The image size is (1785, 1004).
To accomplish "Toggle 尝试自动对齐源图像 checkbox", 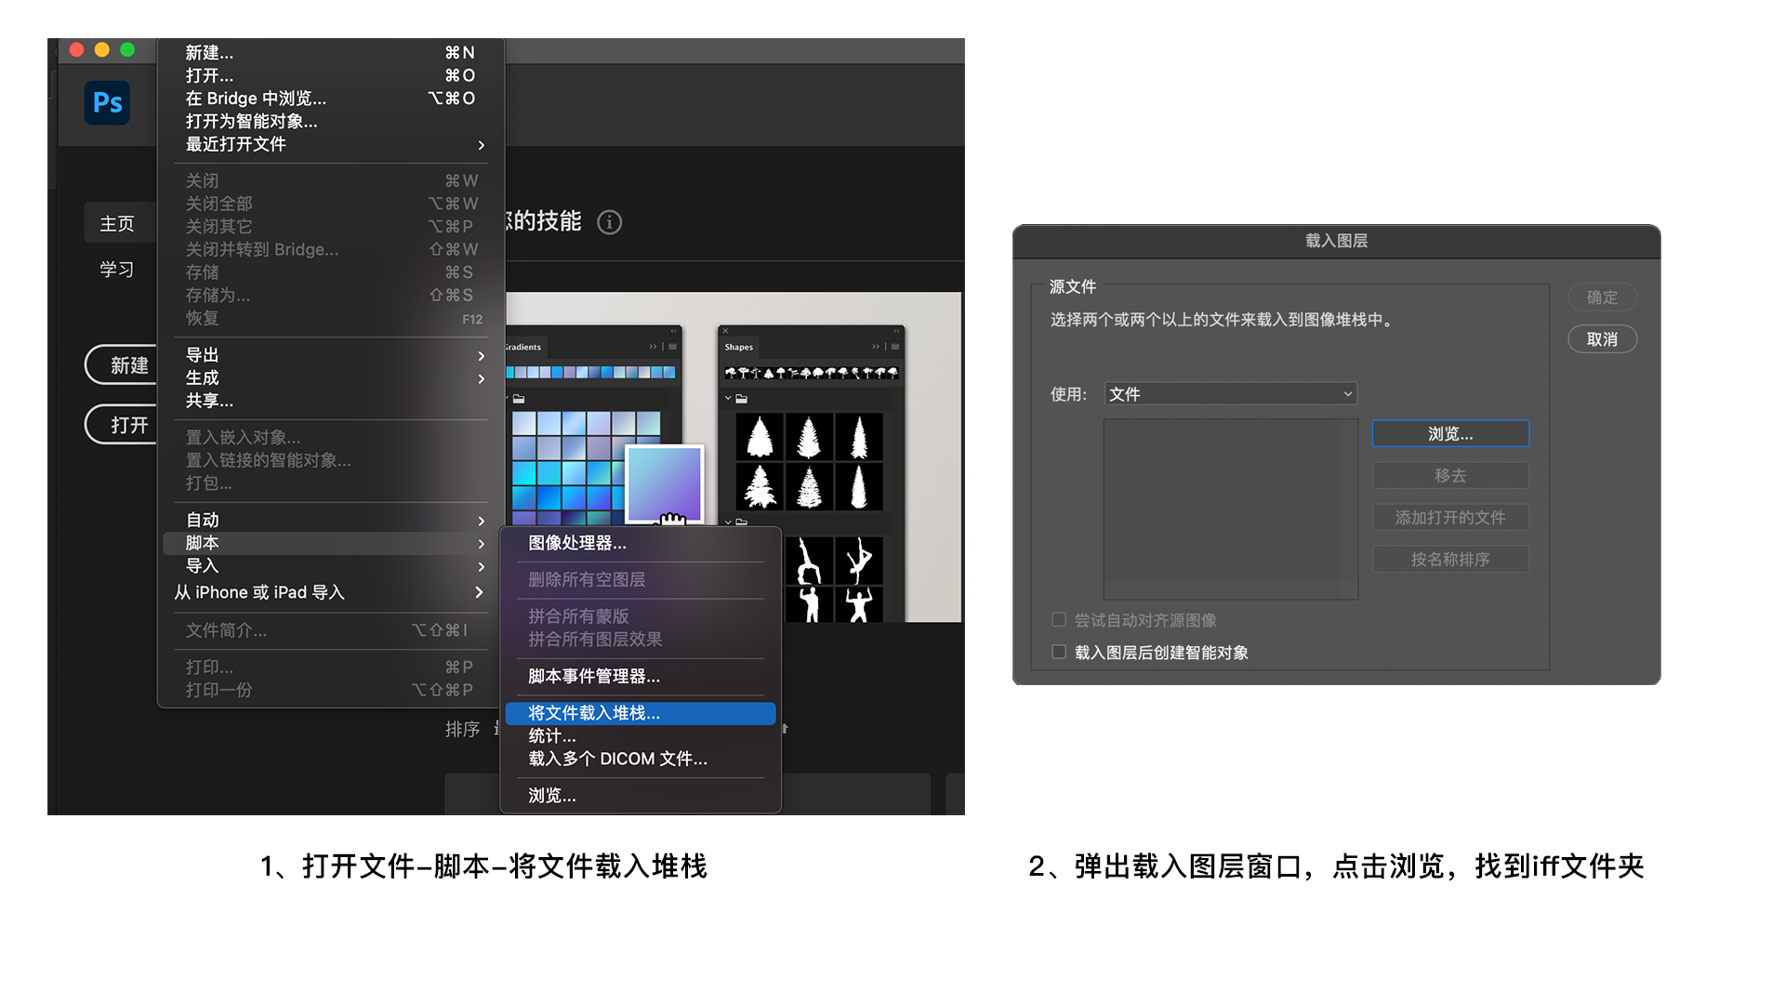I will tap(1059, 619).
